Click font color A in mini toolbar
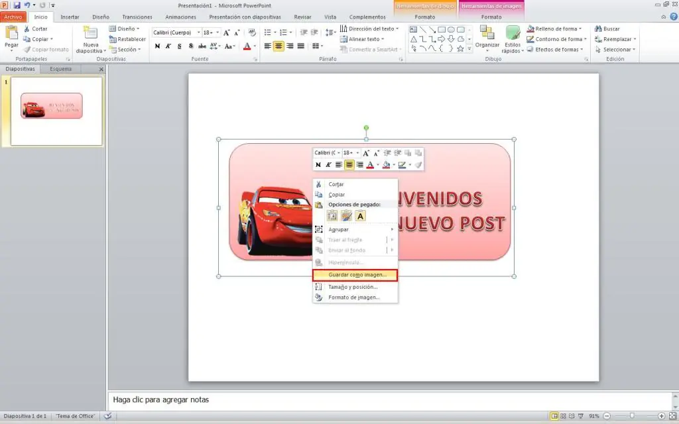Image resolution: width=679 pixels, height=424 pixels. (370, 165)
